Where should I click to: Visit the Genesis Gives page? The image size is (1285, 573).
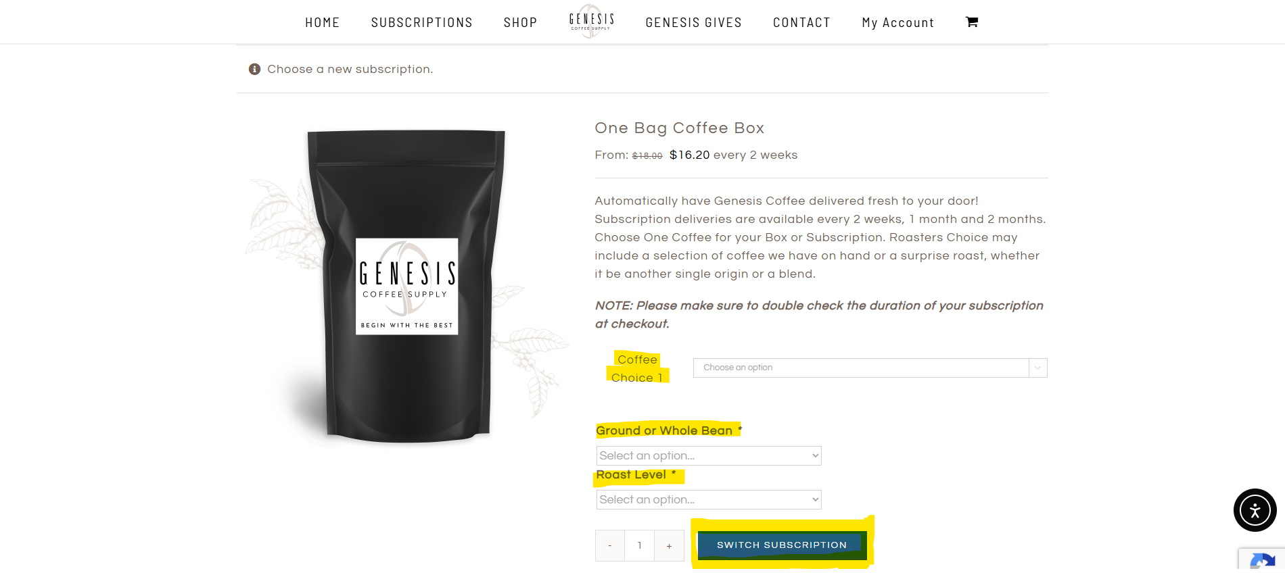pos(694,22)
